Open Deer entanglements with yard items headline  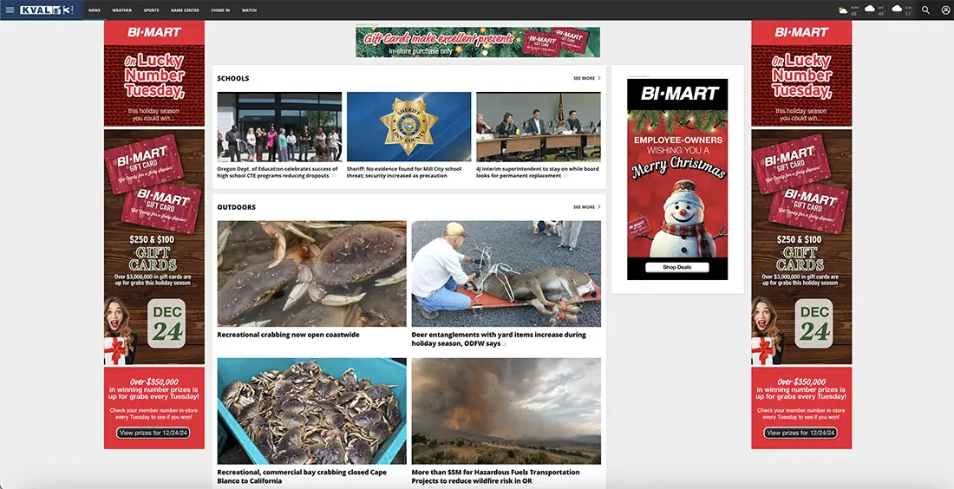click(499, 339)
